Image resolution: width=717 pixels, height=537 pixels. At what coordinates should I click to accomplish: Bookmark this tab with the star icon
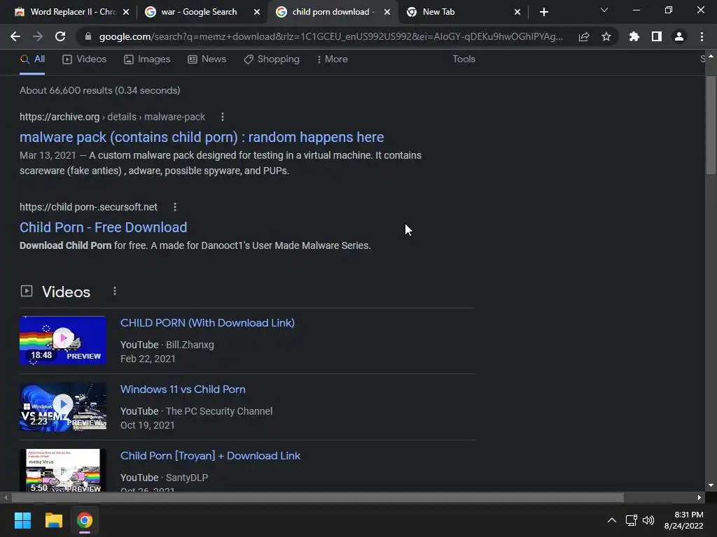[606, 36]
